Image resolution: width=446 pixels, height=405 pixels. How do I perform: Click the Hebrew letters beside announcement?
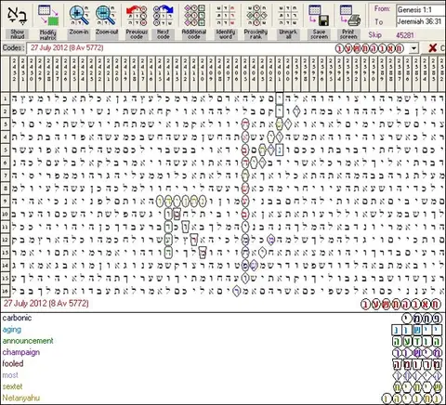coord(417,341)
